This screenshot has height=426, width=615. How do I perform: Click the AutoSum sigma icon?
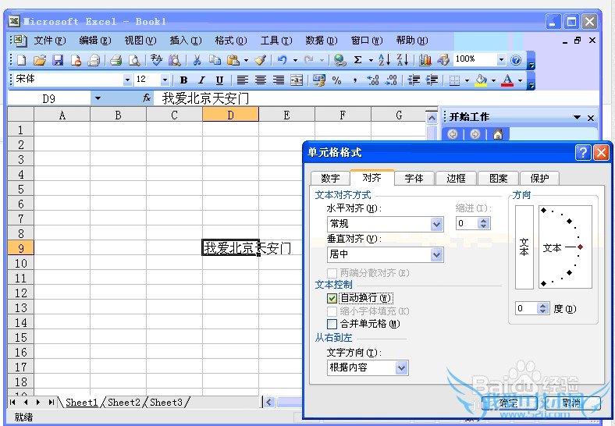(357, 60)
